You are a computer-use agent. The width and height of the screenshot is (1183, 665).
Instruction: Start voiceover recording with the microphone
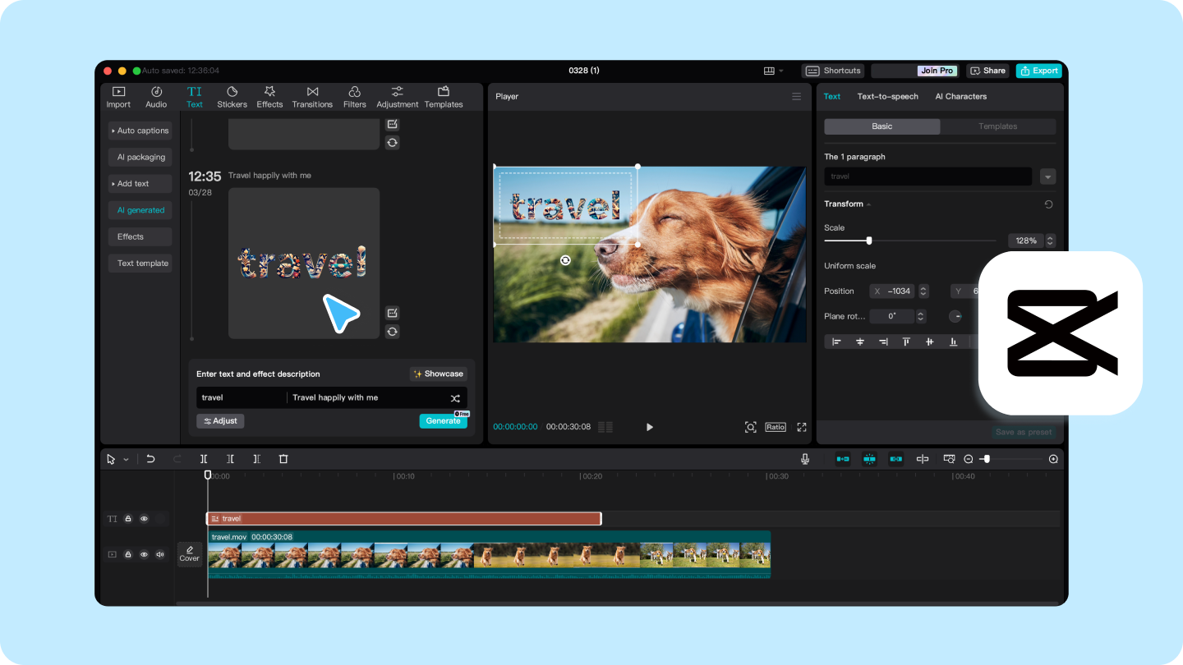pyautogui.click(x=805, y=459)
